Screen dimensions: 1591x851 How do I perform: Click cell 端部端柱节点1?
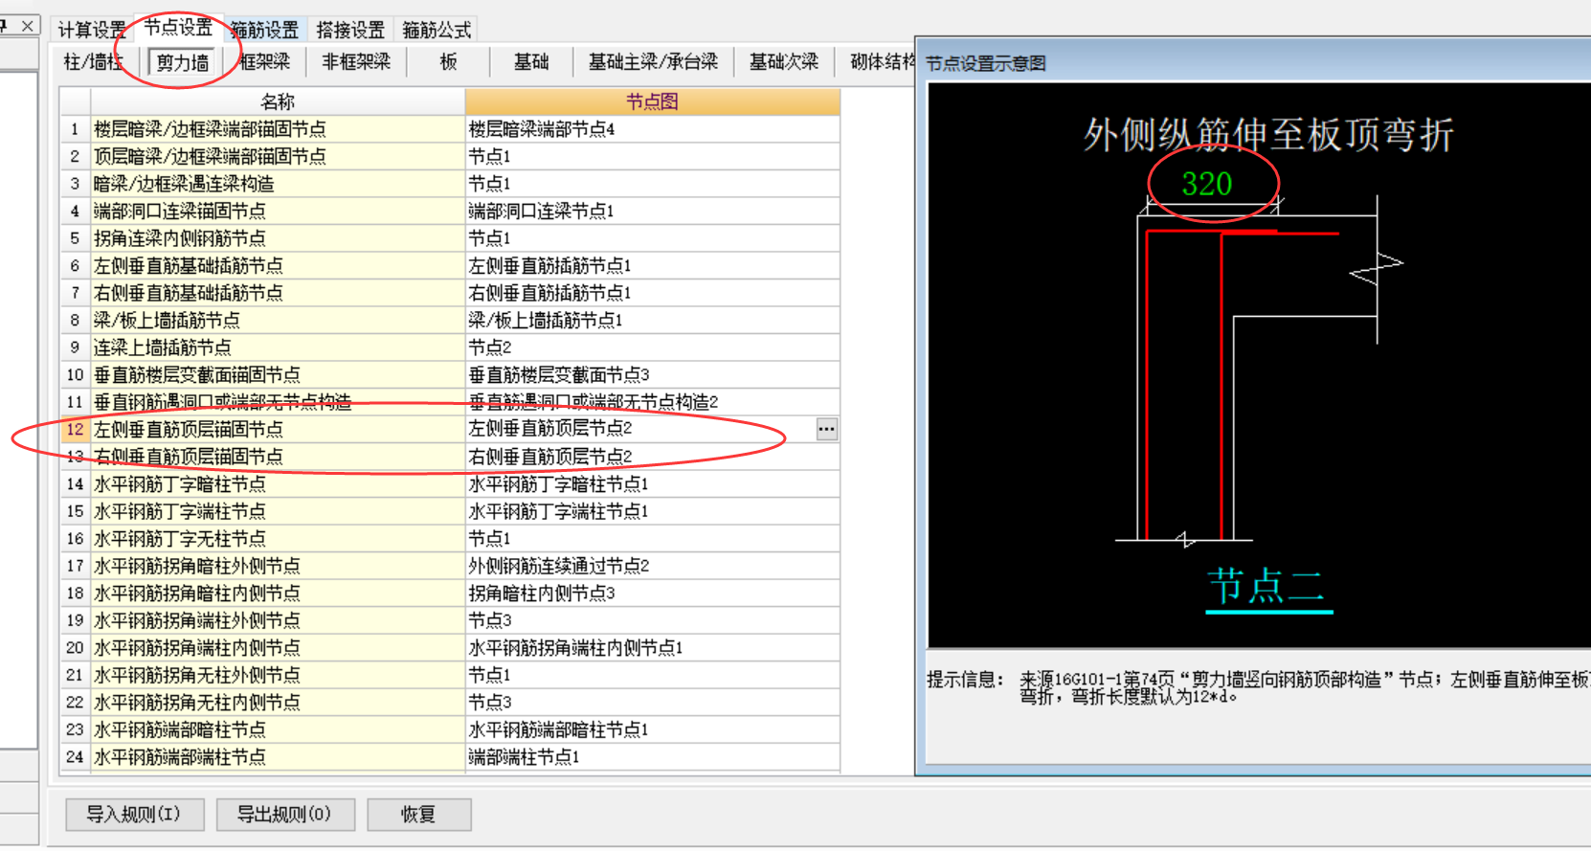click(x=652, y=757)
